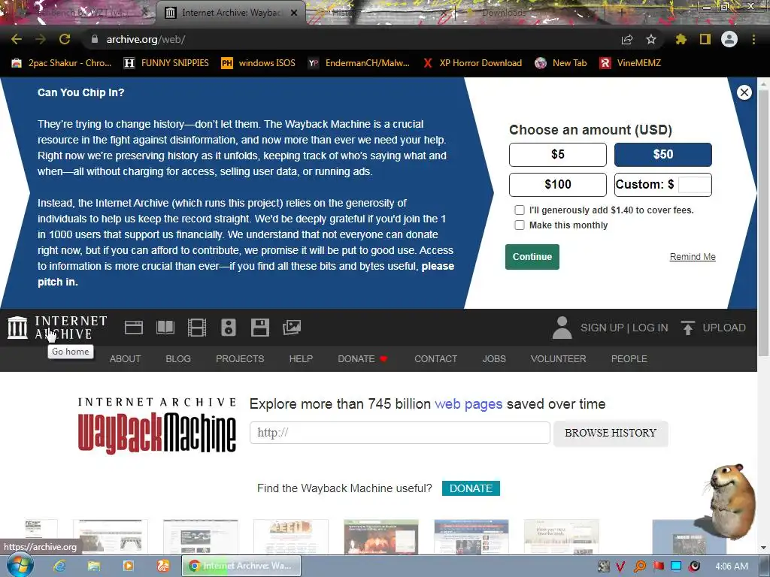Viewport: 770px width, 577px height.
Task: Launch Internet Explorer from taskbar
Action: coord(59,566)
